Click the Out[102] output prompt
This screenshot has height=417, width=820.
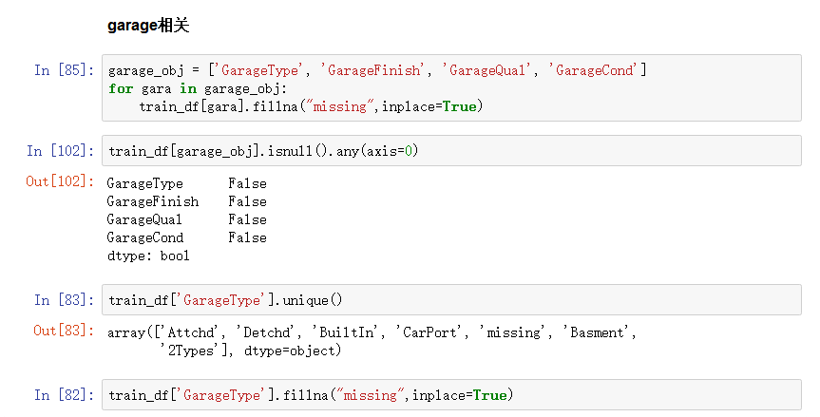coord(60,181)
